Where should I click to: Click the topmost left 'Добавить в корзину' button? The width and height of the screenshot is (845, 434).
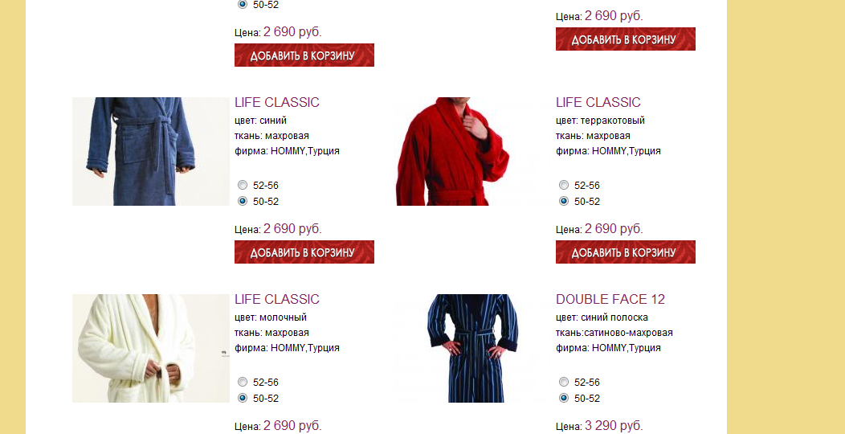[x=304, y=55]
